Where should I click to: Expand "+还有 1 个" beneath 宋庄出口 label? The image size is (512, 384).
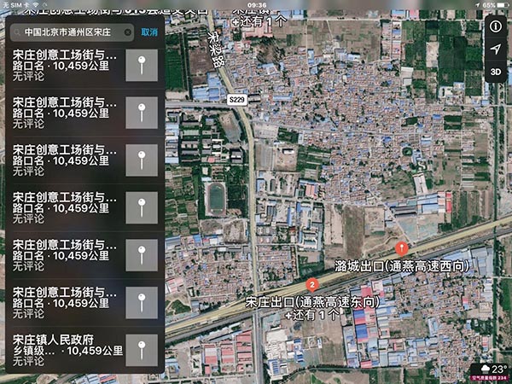click(315, 314)
